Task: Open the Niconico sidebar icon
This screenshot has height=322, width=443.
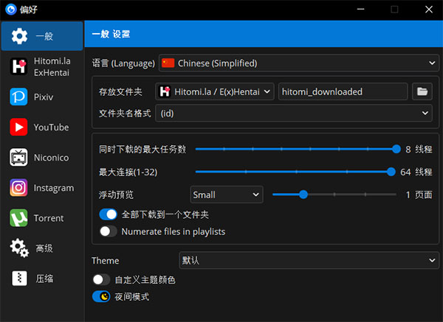Action: tap(19, 158)
